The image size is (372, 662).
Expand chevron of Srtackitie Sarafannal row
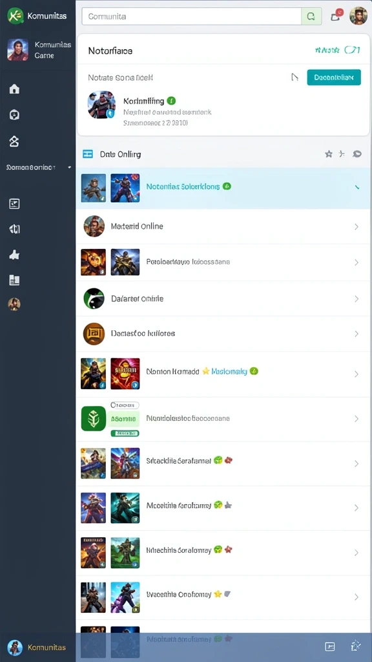[x=356, y=464]
